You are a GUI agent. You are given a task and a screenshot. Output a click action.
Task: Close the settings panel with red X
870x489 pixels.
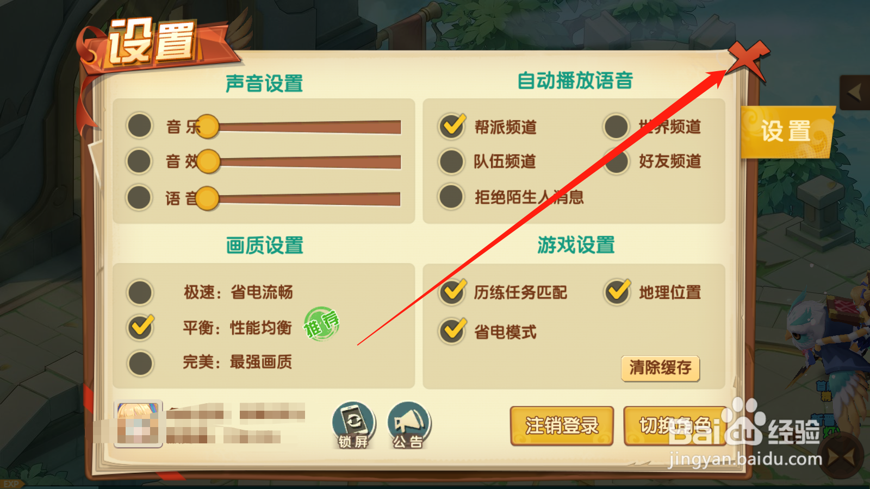pyautogui.click(x=748, y=60)
